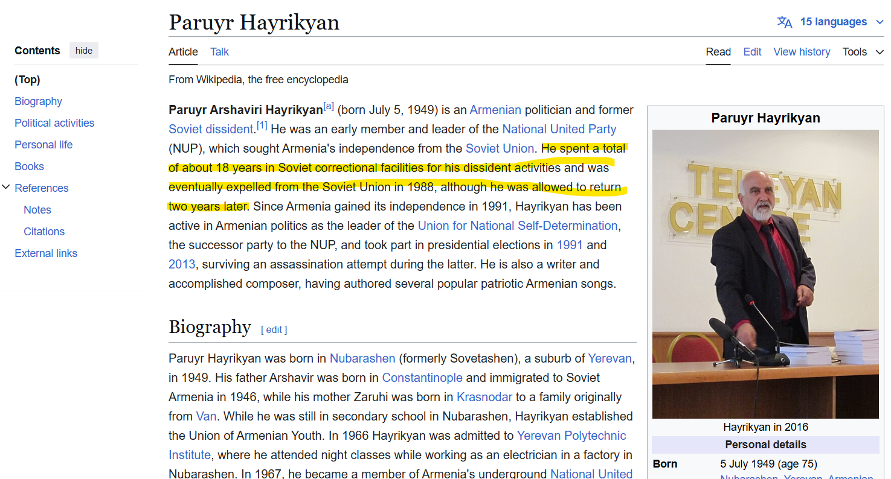Navigate to External links section

(46, 253)
